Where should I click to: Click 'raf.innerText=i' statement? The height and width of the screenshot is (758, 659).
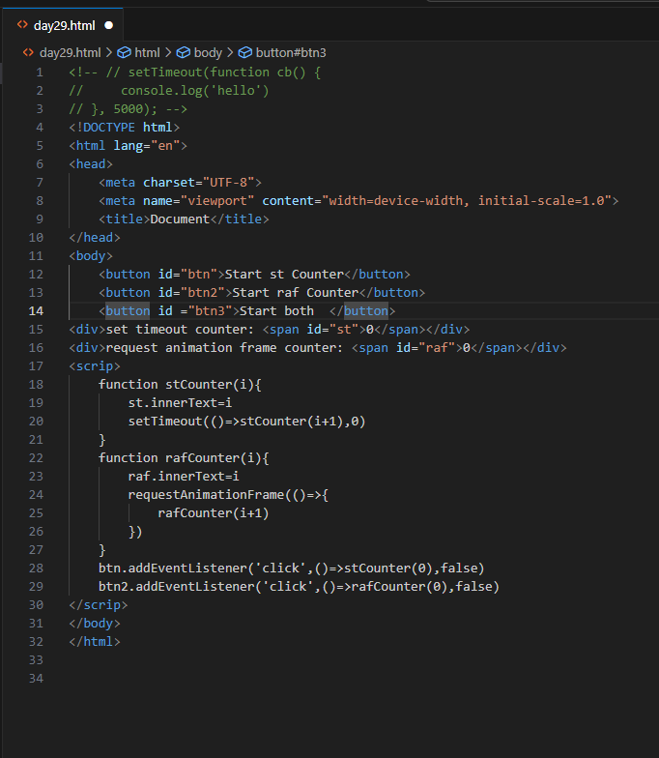(x=184, y=476)
